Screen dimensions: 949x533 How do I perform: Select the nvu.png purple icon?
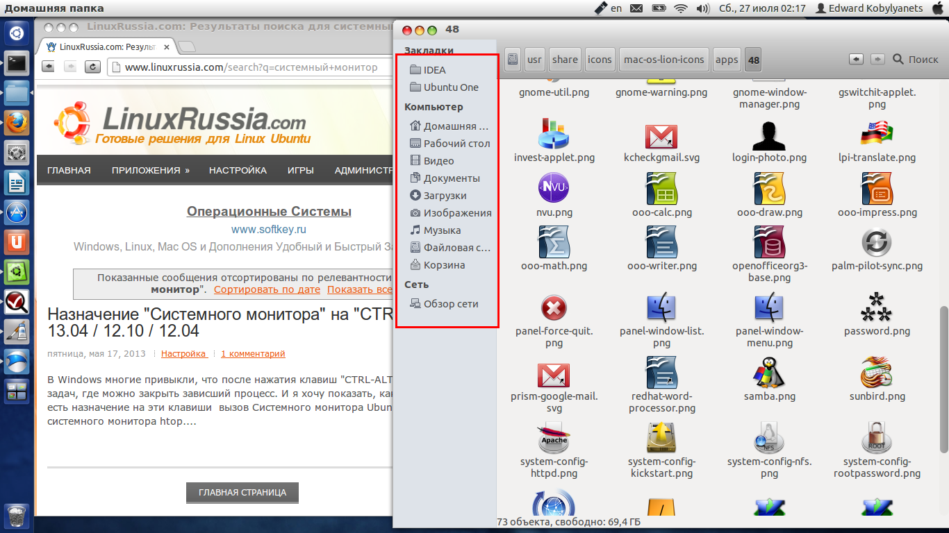coord(554,188)
